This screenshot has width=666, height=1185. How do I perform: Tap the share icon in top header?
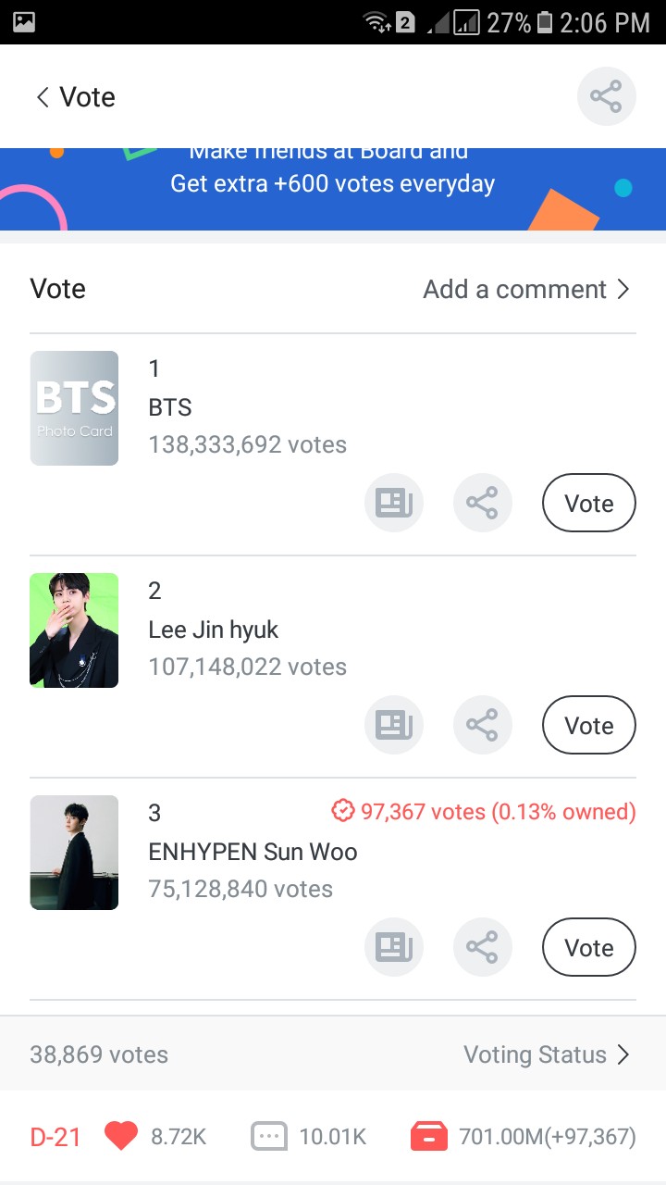[606, 96]
